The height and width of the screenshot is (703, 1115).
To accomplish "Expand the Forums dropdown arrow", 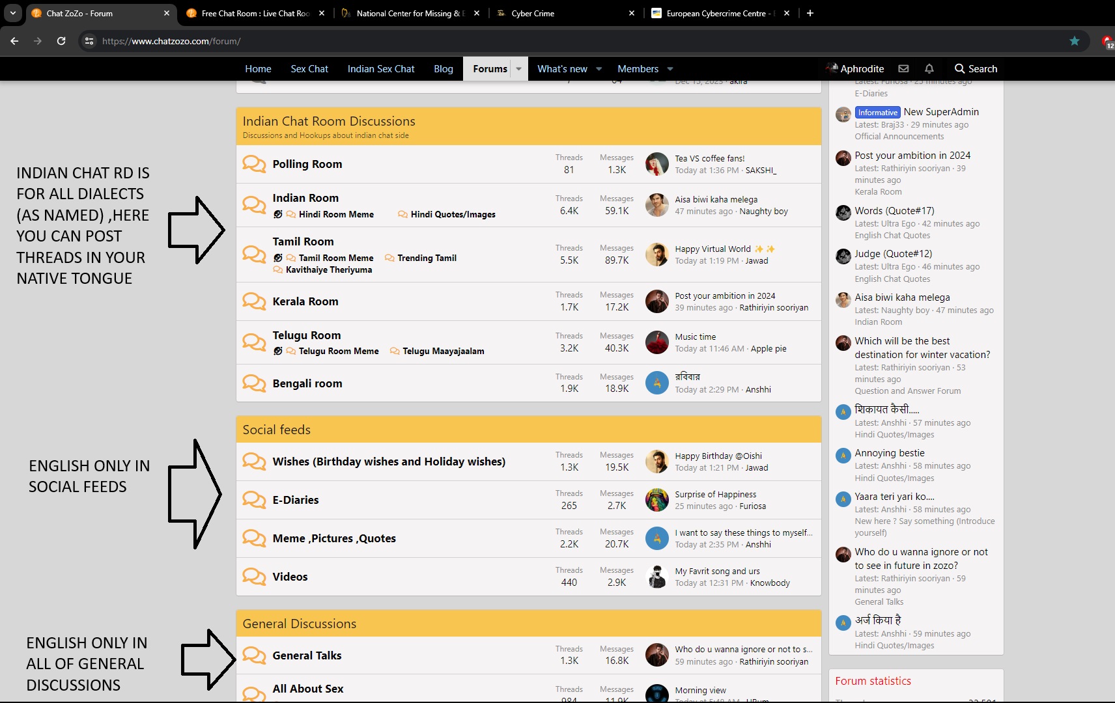I will tap(519, 68).
